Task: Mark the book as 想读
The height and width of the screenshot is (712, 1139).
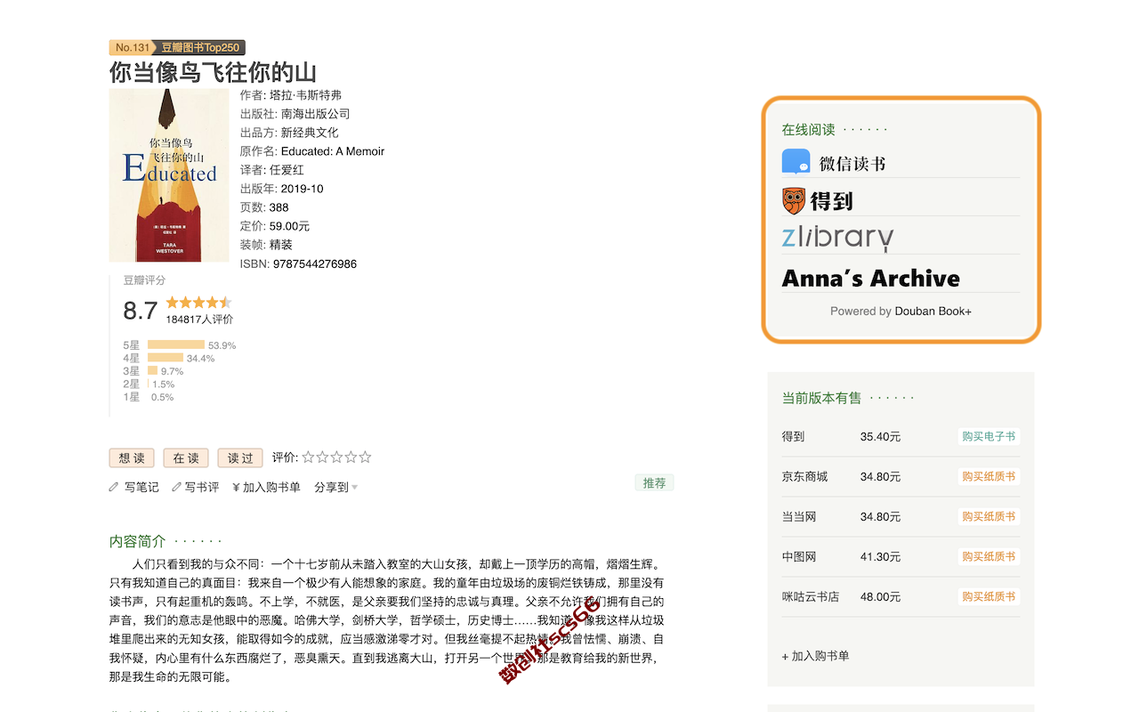Action: (x=132, y=457)
